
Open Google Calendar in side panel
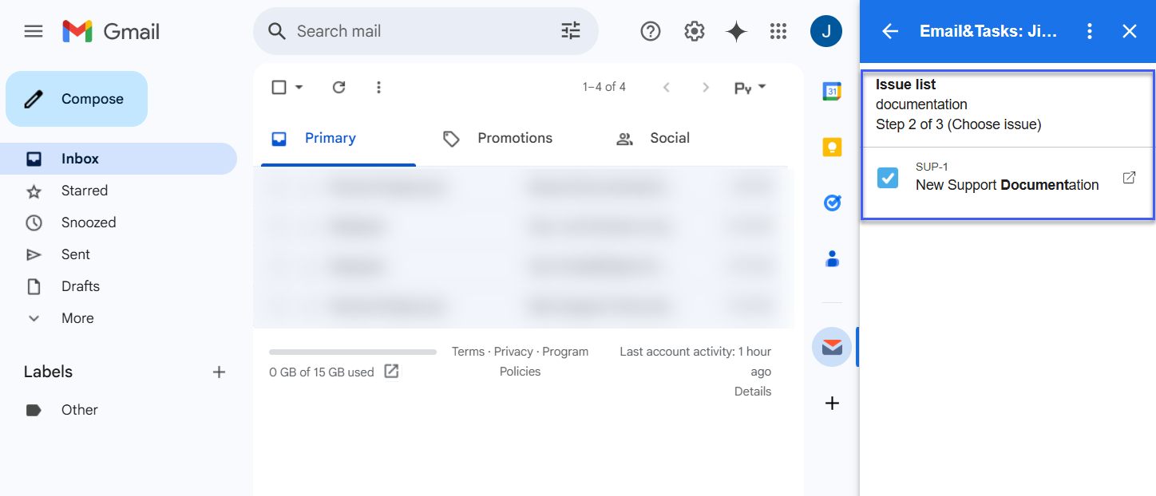pyautogui.click(x=832, y=92)
